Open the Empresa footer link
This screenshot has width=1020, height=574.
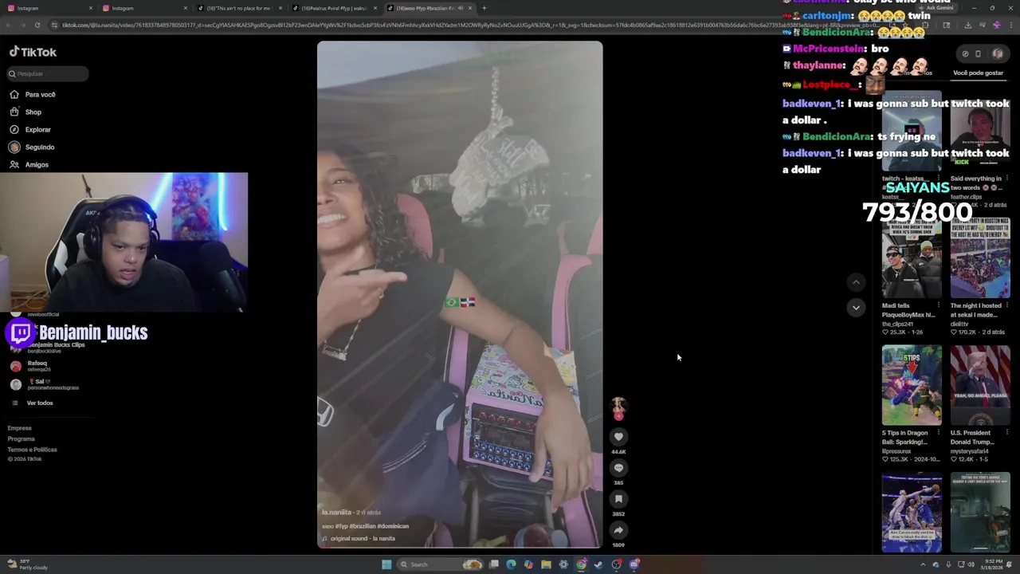click(x=20, y=428)
